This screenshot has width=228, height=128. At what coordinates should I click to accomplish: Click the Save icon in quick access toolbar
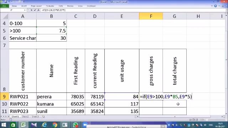click(x=6, y=2)
